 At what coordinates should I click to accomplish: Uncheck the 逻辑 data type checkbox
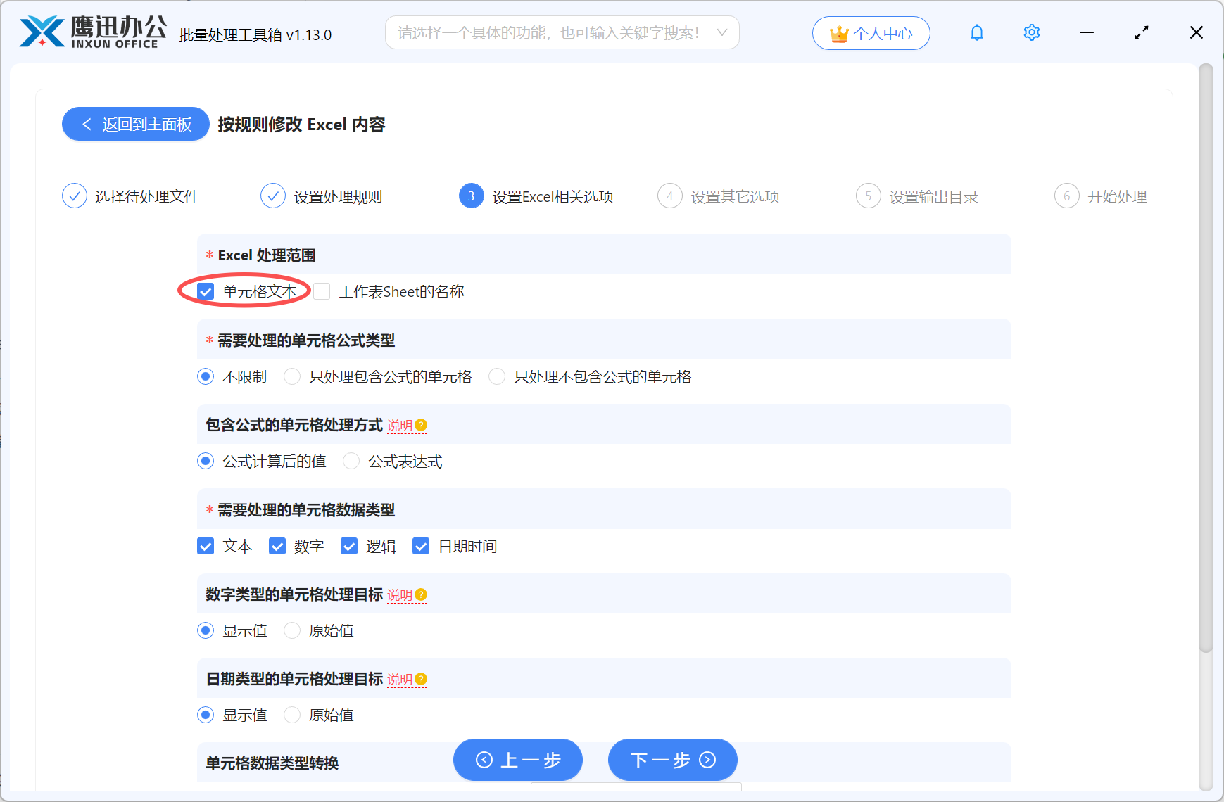click(x=349, y=546)
